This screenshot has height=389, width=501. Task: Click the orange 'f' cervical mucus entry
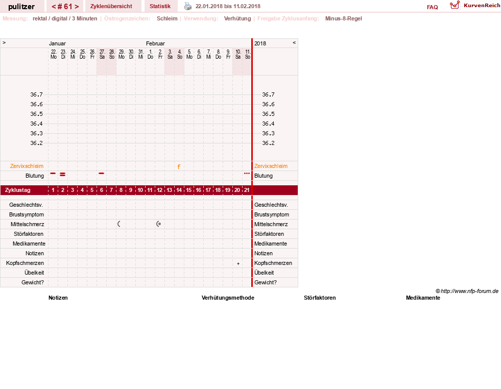[179, 166]
